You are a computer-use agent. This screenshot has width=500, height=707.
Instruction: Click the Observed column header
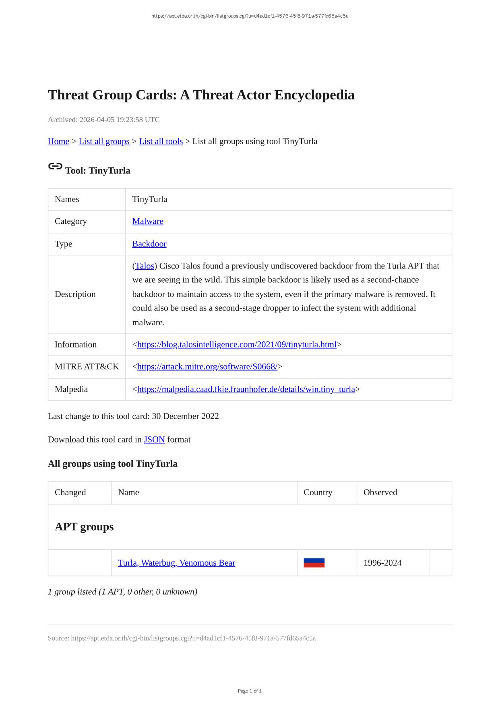pos(380,492)
